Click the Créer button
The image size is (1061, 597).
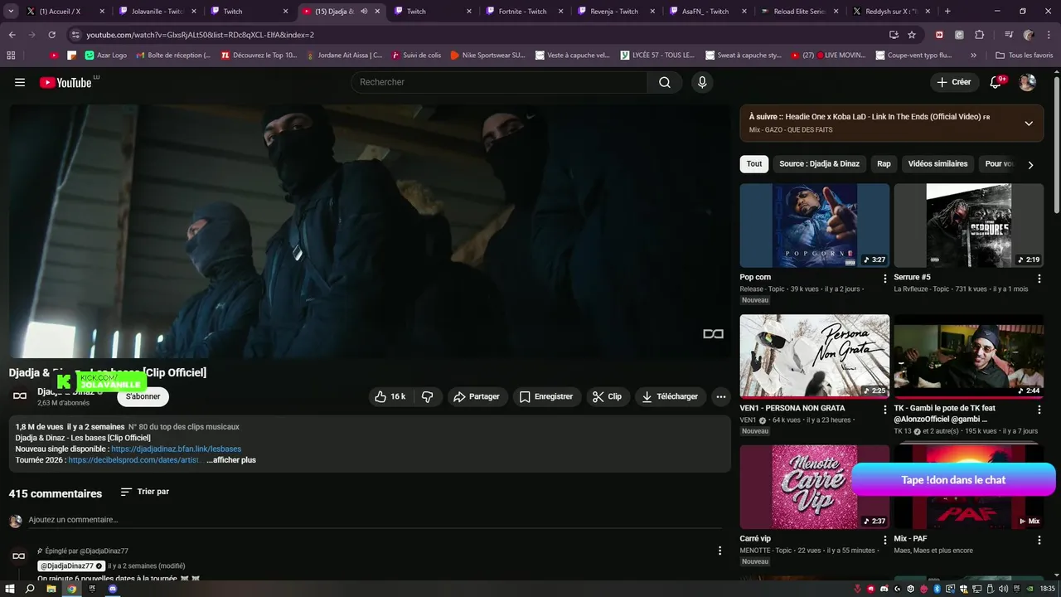coord(953,82)
